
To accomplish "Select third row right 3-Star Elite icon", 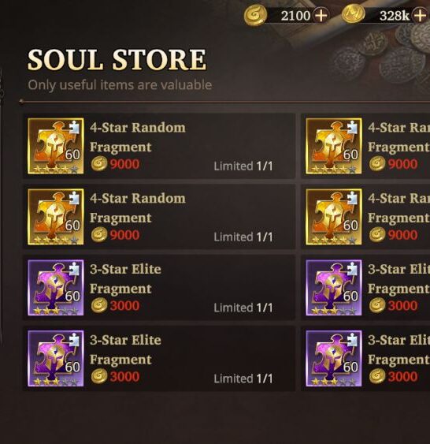I will pos(334,287).
